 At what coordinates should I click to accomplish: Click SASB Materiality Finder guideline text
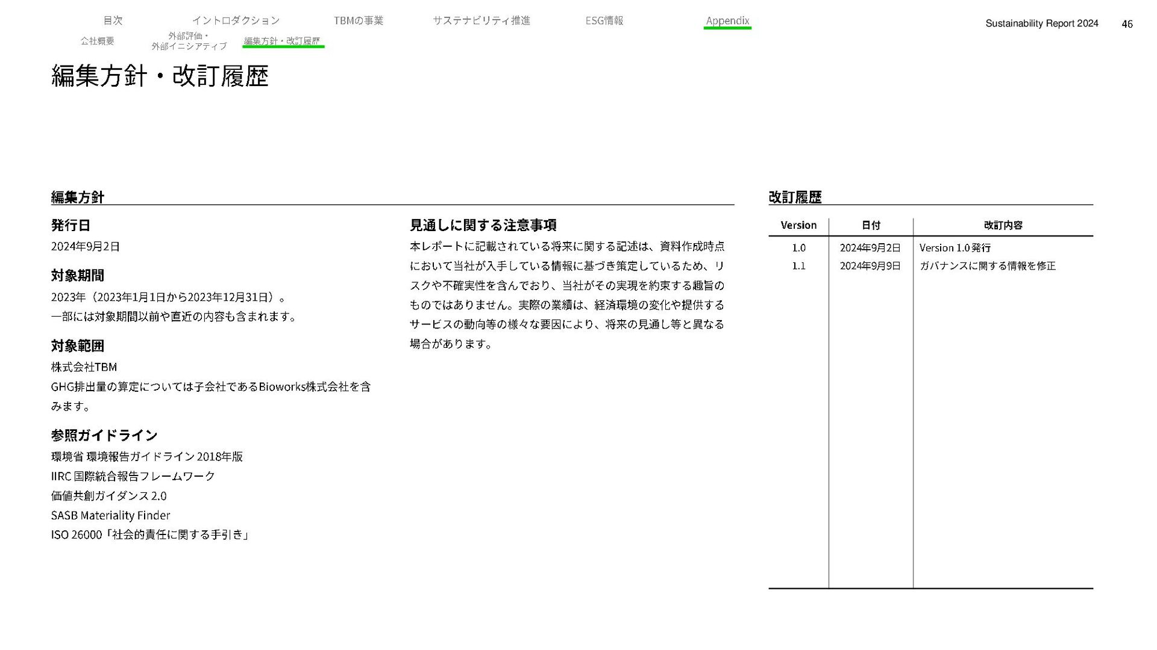coord(110,515)
